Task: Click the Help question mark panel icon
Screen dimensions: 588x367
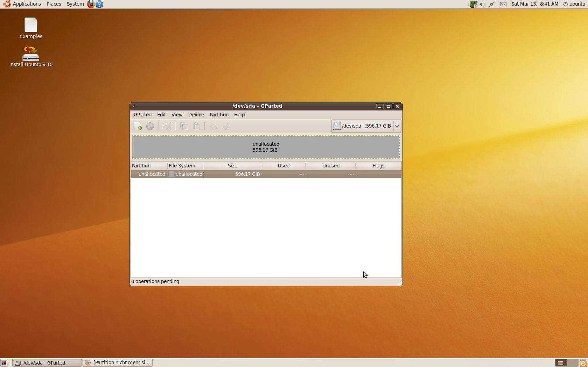Action: click(x=100, y=4)
